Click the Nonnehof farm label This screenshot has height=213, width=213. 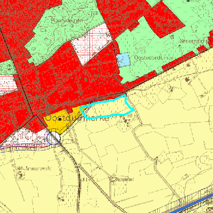coord(125,179)
